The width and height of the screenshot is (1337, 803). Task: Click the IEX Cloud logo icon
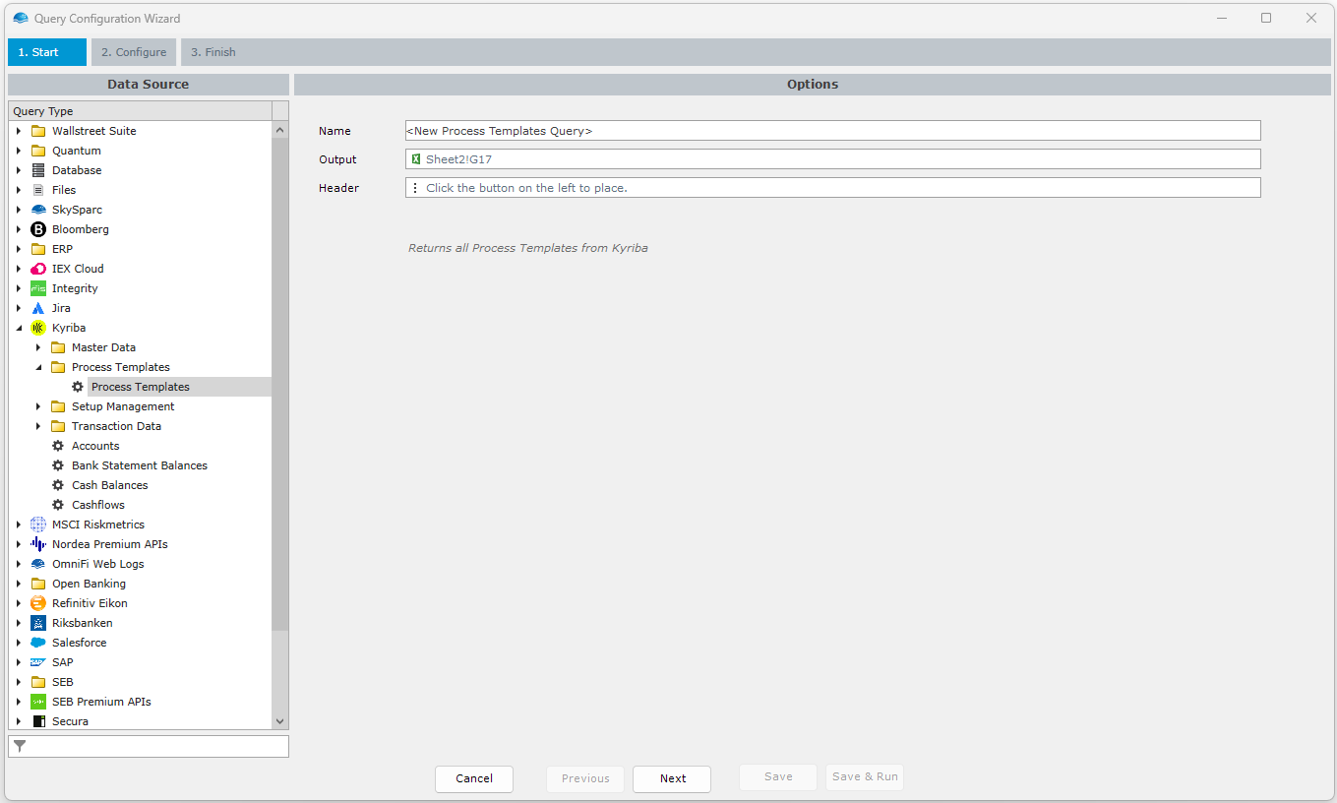click(x=38, y=269)
